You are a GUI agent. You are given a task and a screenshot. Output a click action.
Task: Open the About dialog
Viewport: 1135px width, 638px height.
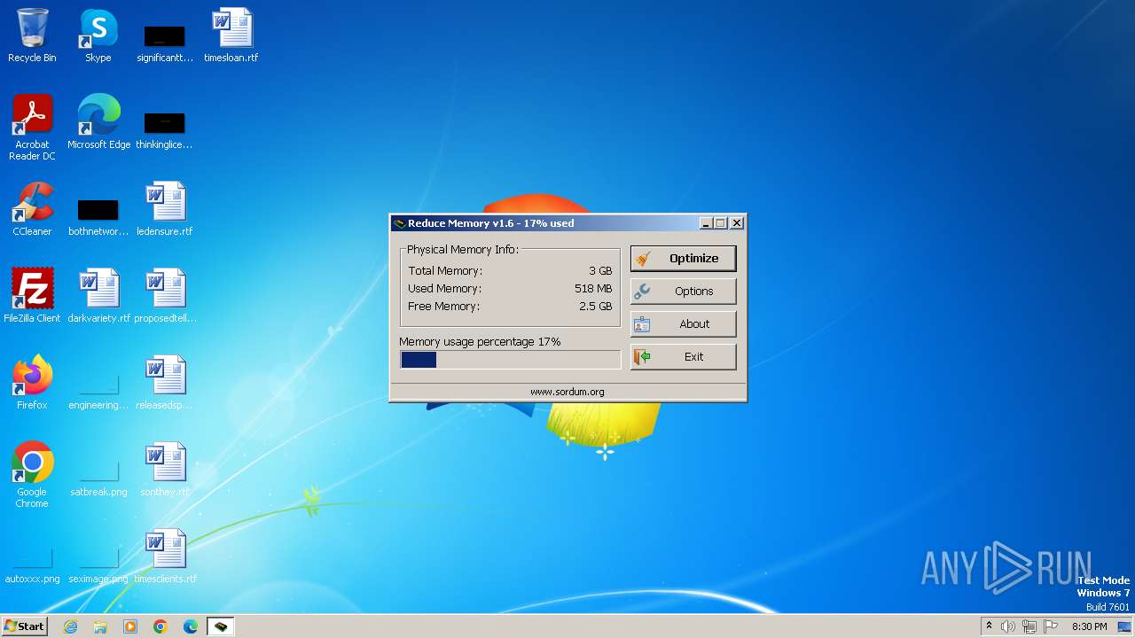[683, 323]
